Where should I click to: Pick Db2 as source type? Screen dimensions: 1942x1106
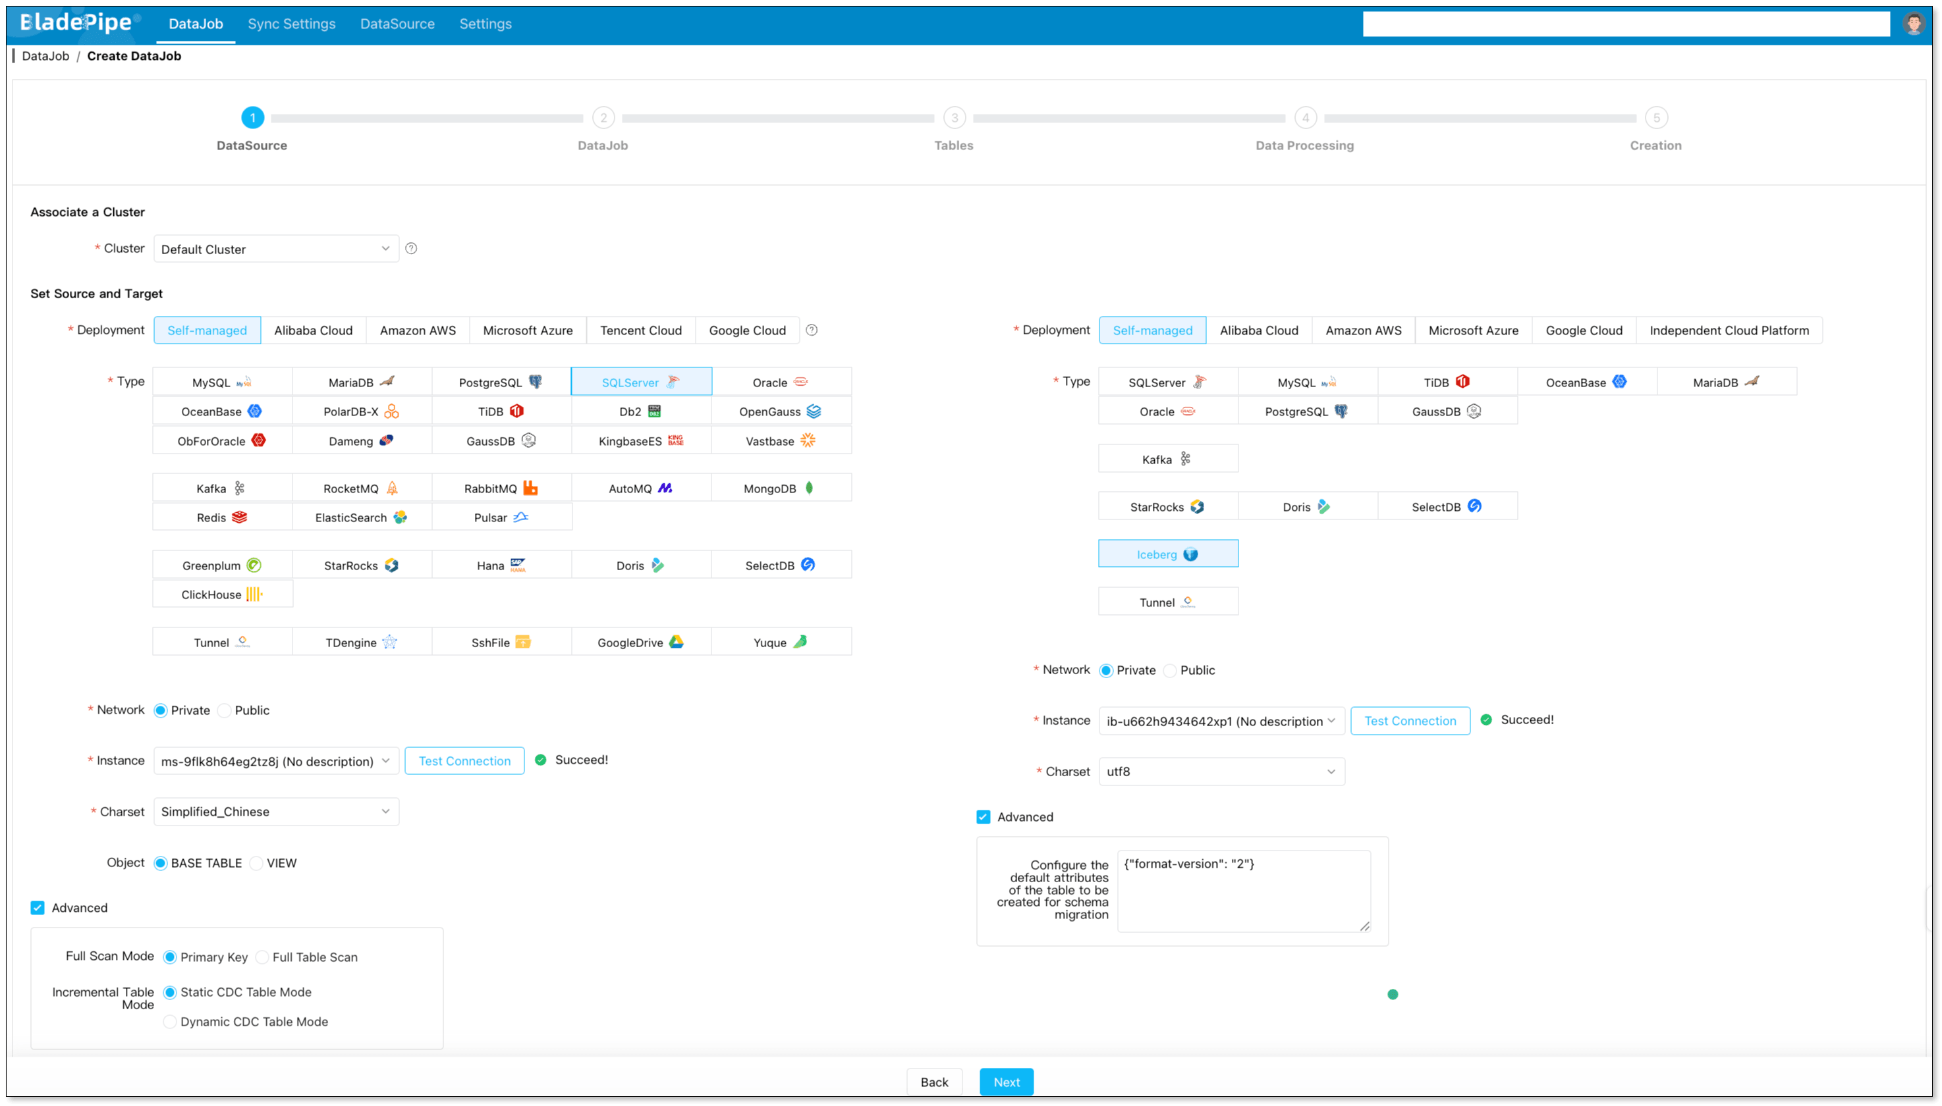(641, 411)
